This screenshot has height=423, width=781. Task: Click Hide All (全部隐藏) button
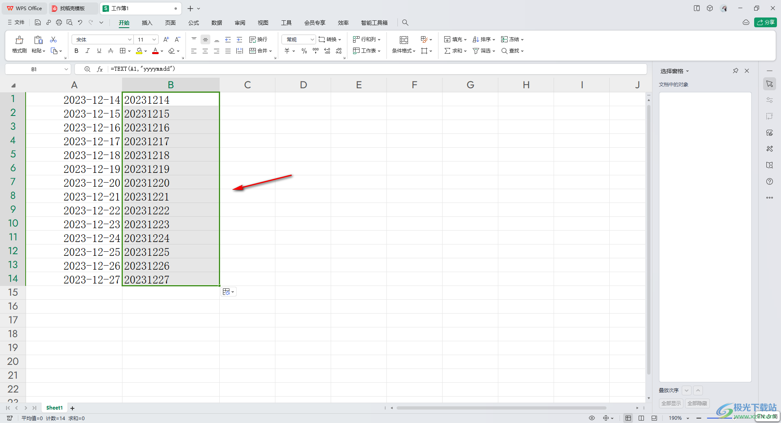pyautogui.click(x=697, y=403)
